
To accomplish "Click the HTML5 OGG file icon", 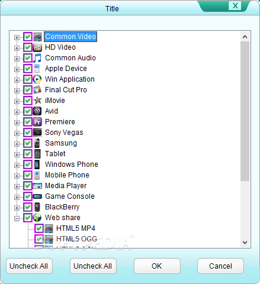I will (49, 239).
